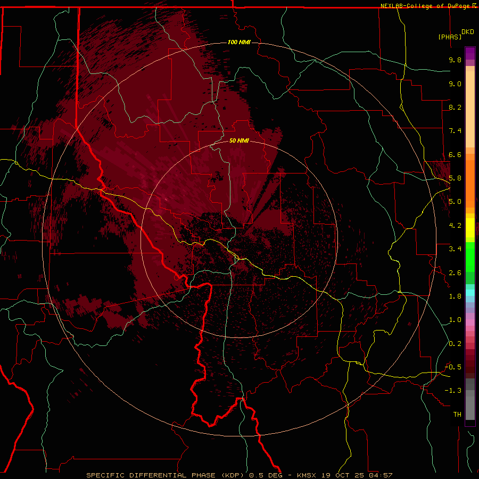
Task: Click the 7.4 legend value
Action: click(x=455, y=131)
